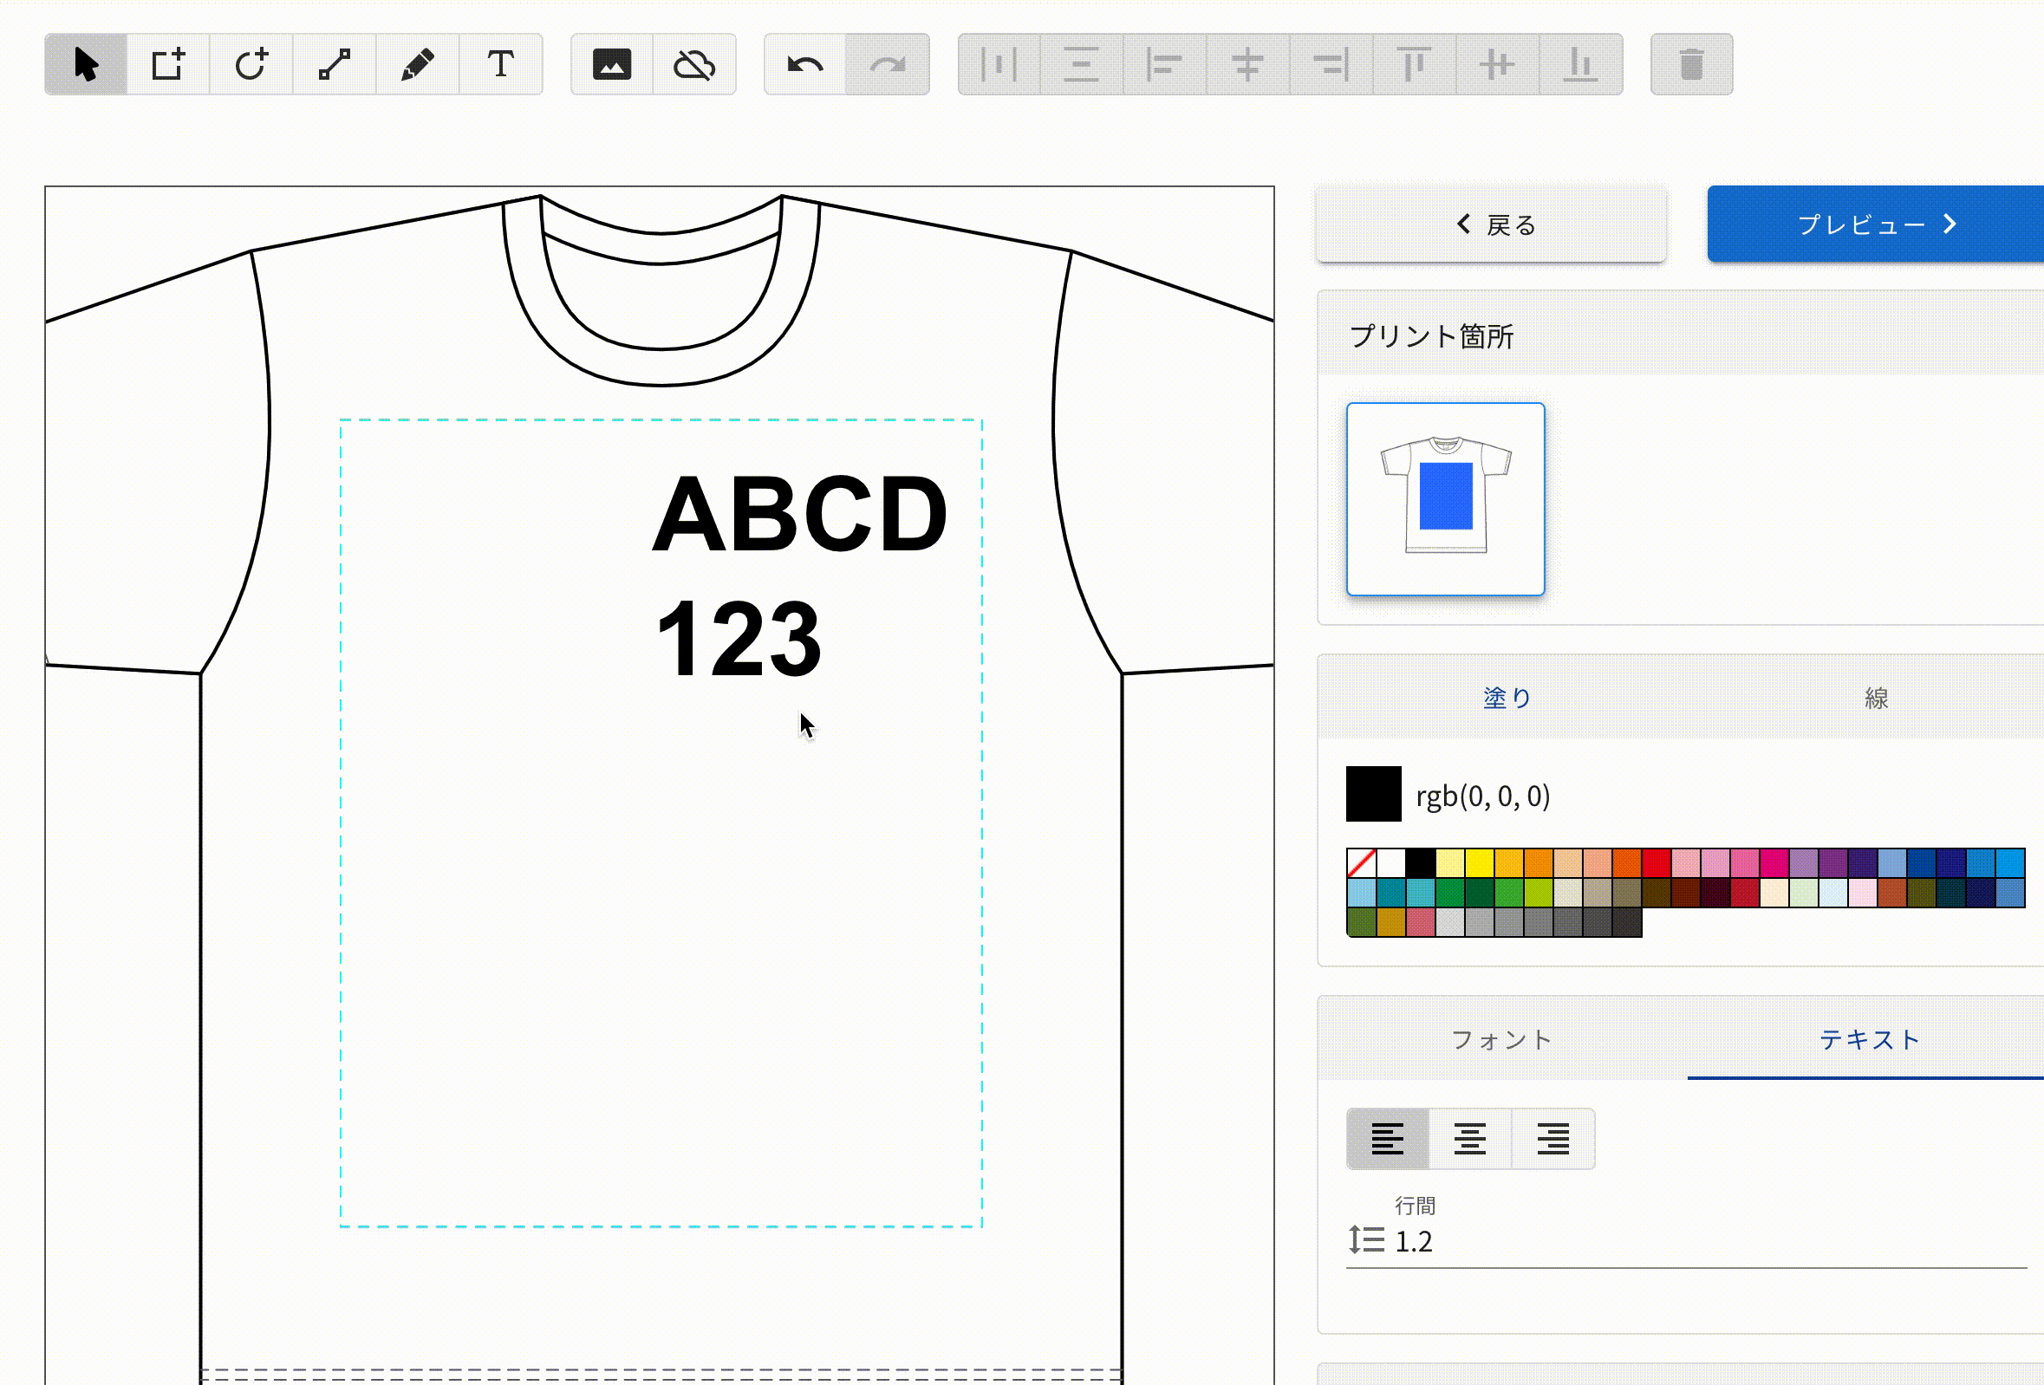The height and width of the screenshot is (1385, 2044).
Task: Select the Text tool
Action: click(x=500, y=64)
